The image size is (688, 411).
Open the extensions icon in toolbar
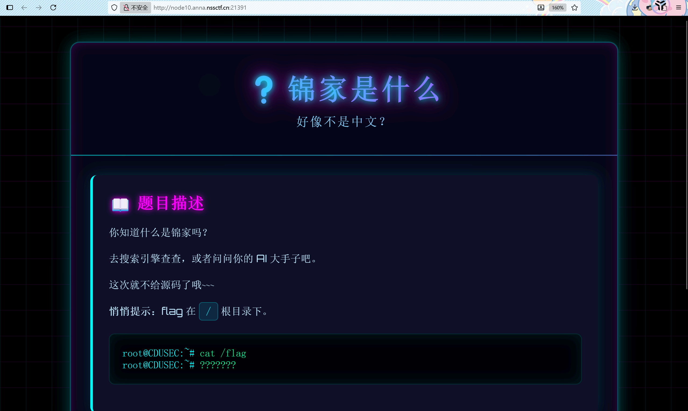pyautogui.click(x=664, y=8)
